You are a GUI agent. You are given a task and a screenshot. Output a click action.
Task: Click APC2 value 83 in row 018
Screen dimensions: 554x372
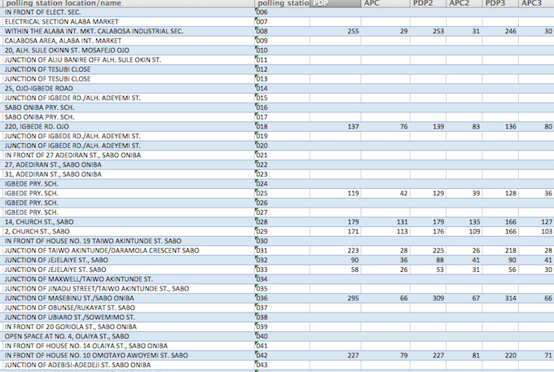point(464,126)
